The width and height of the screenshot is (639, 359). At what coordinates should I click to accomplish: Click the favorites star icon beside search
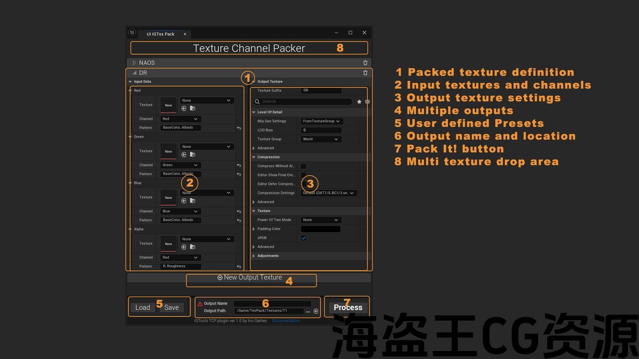coord(359,102)
